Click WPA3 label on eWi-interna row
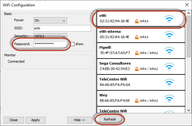The width and height of the screenshot is (192, 126). click(x=144, y=37)
